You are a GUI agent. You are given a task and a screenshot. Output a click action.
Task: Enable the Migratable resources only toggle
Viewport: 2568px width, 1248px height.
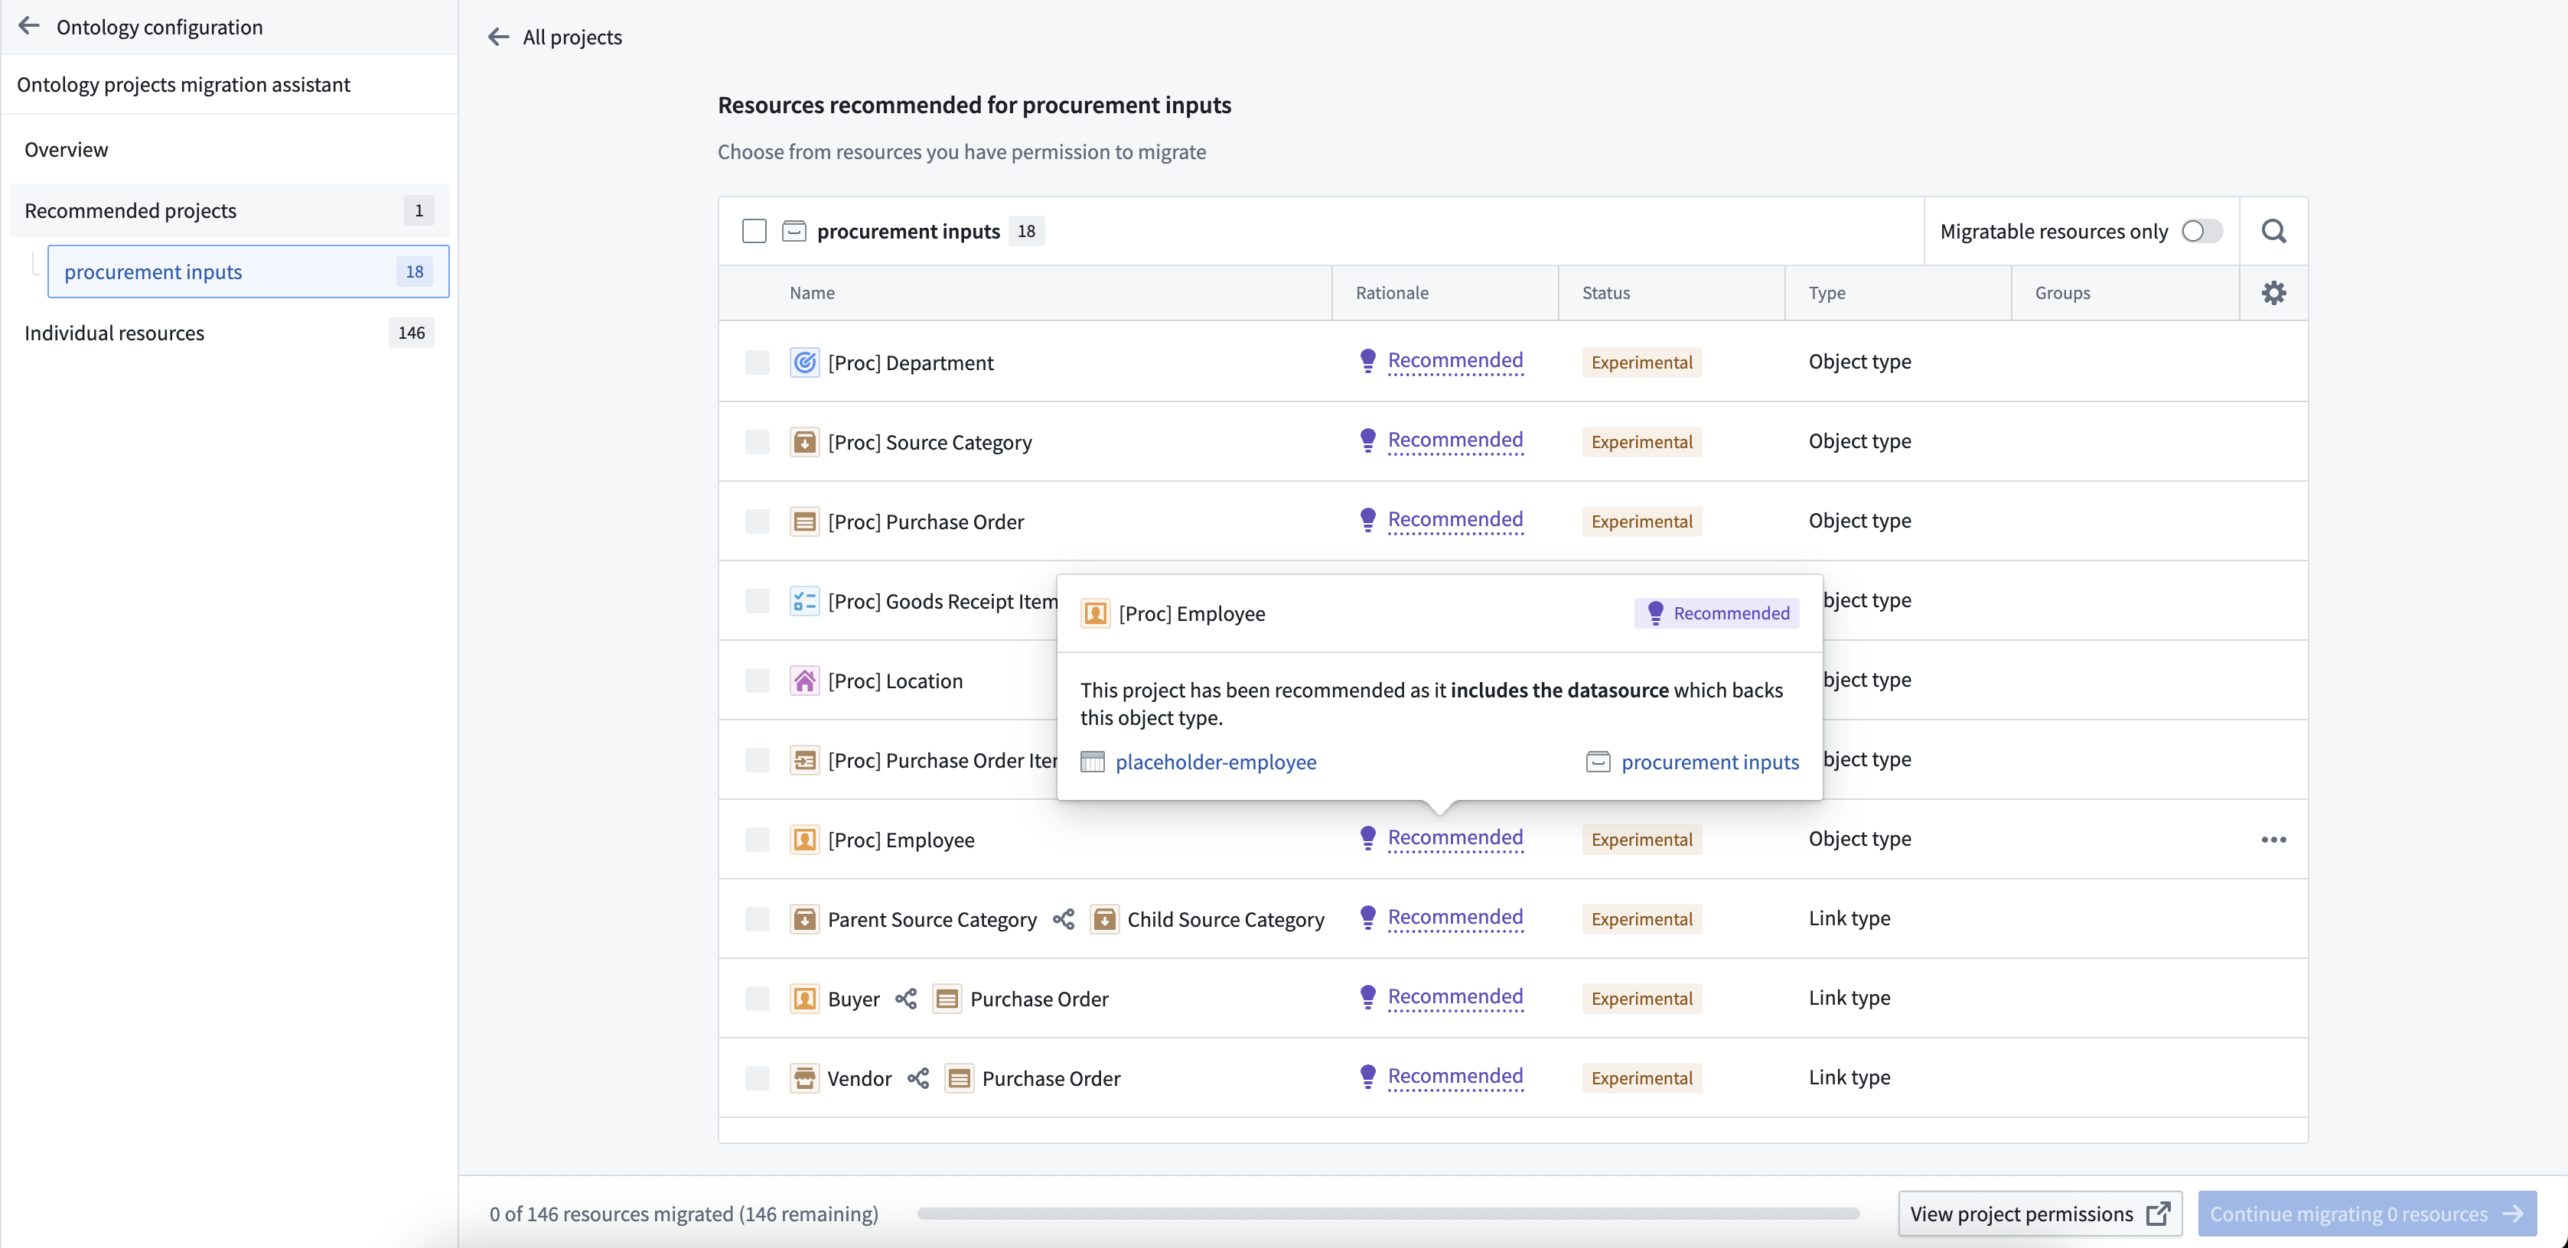click(2203, 230)
